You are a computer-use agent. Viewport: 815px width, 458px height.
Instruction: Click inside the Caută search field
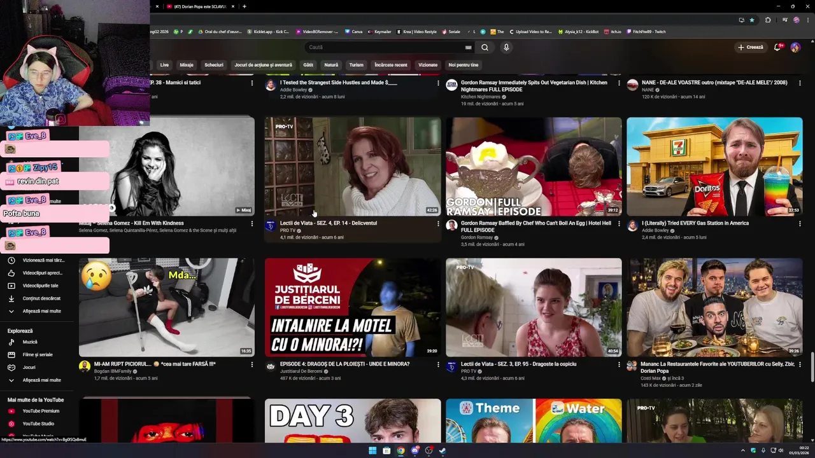[385, 47]
